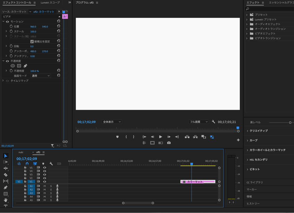Open the クリエイティブ section
Screen dimensions: 294x213
pos(258,131)
